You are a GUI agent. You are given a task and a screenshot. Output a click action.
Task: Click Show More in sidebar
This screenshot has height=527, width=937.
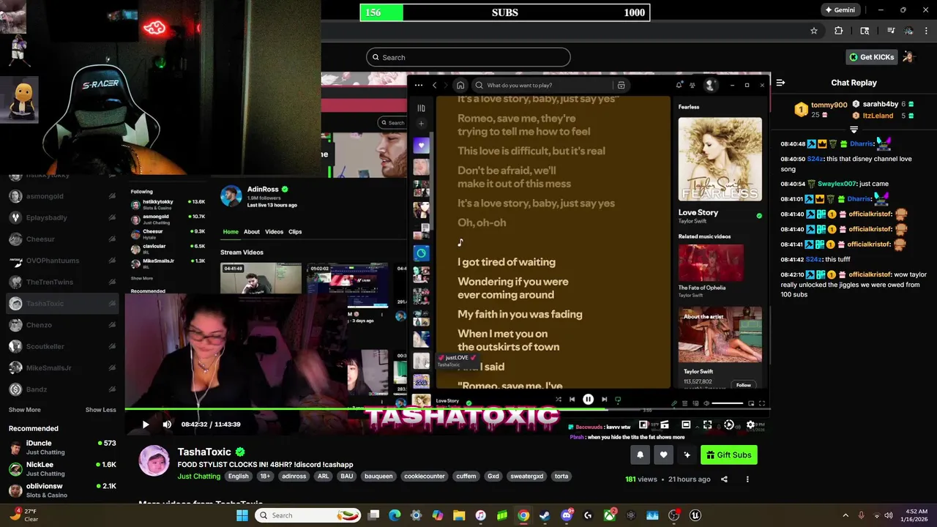(25, 410)
